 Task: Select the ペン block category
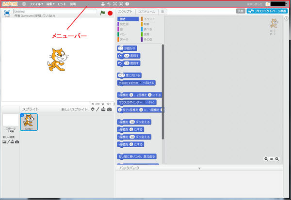point(128,34)
